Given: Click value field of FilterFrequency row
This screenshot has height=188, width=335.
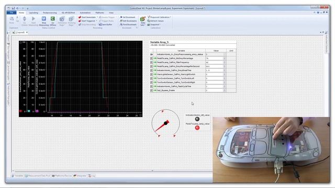Looking at the screenshot, I should [214, 63].
